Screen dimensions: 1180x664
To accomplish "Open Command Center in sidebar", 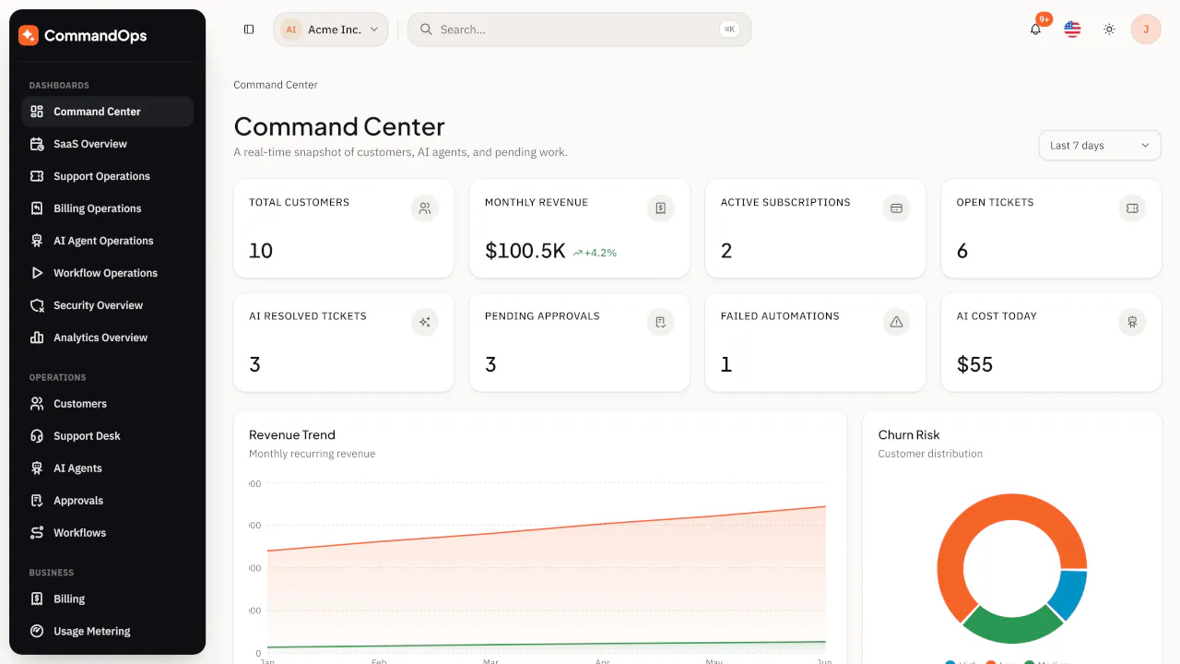I will 107,112.
